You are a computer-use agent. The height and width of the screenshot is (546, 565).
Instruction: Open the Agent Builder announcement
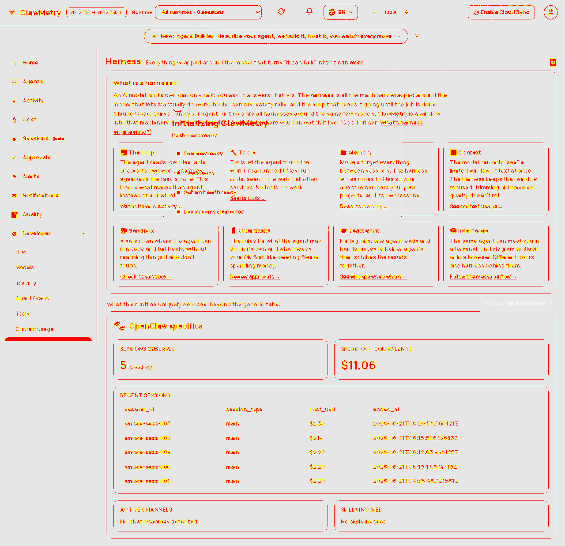[276, 36]
